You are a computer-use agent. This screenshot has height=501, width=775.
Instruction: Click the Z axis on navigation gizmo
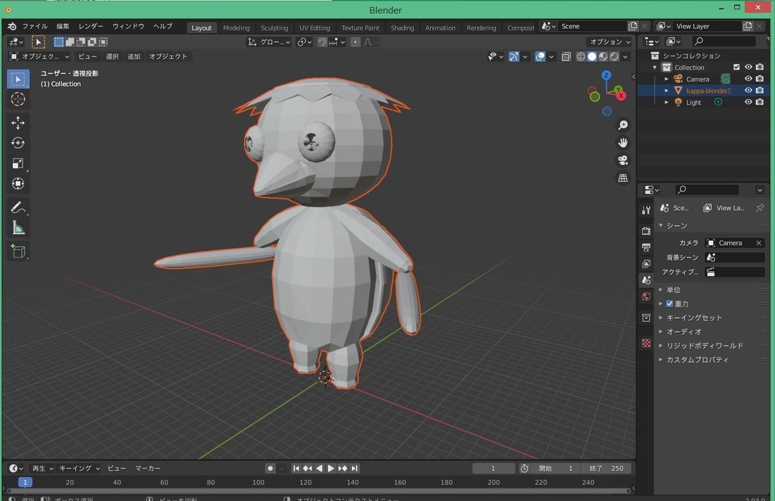click(x=606, y=76)
